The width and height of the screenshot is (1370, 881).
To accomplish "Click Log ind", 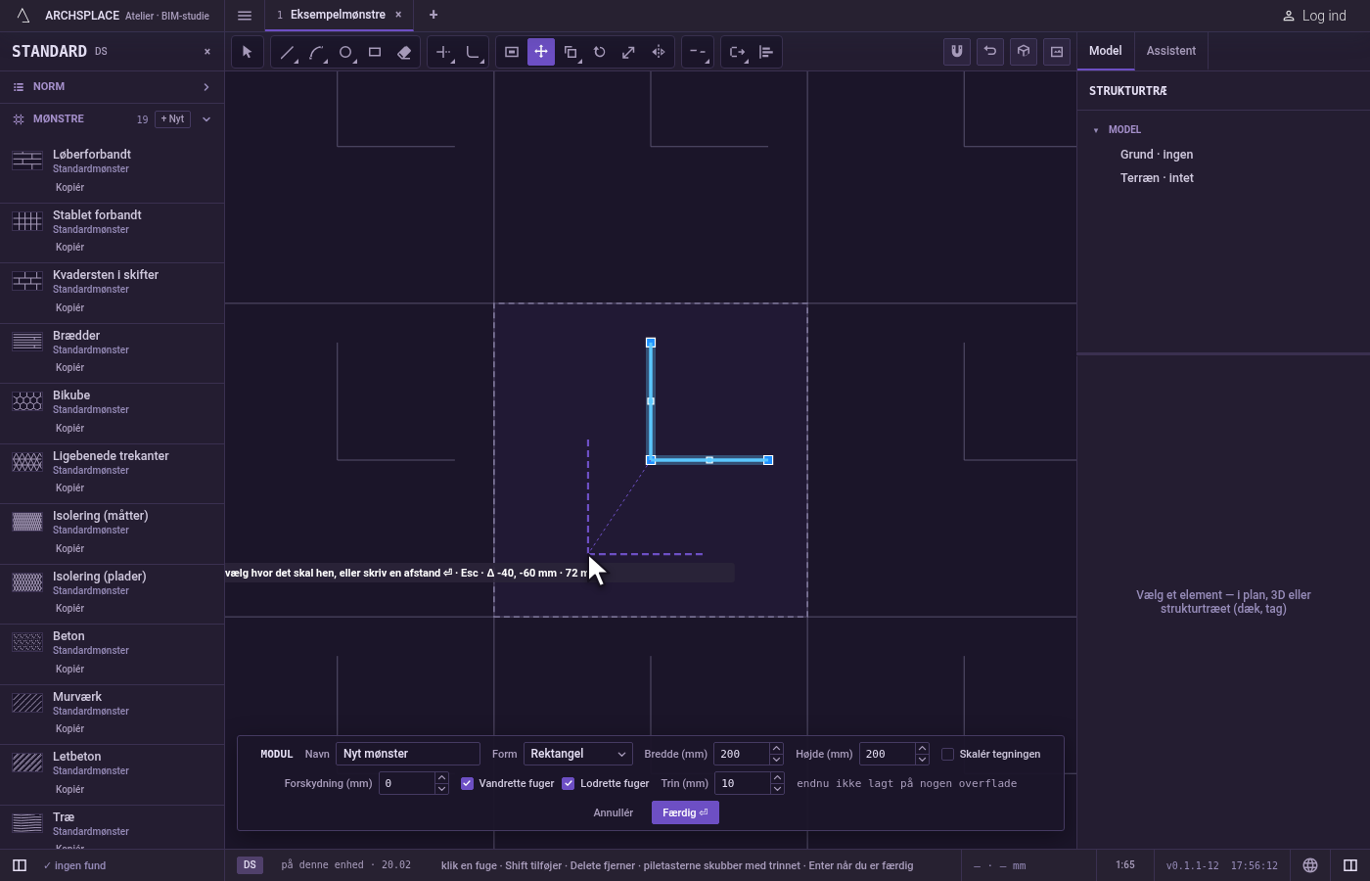I will [x=1314, y=16].
